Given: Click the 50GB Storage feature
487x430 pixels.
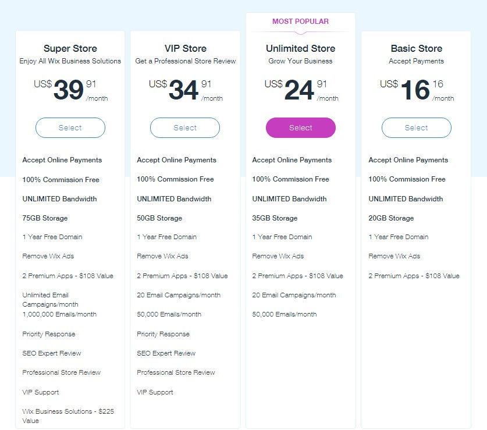Looking at the screenshot, I should [159, 218].
